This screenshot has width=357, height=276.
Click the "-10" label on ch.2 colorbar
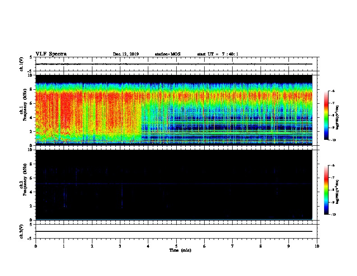[x=333, y=215]
